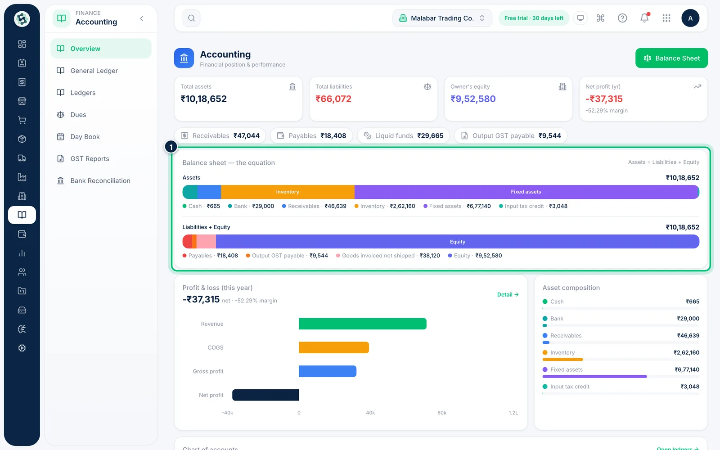Click the Total assets card

[238, 99]
